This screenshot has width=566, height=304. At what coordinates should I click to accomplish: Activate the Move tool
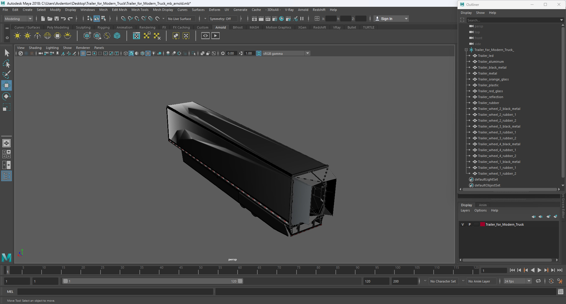click(6, 85)
